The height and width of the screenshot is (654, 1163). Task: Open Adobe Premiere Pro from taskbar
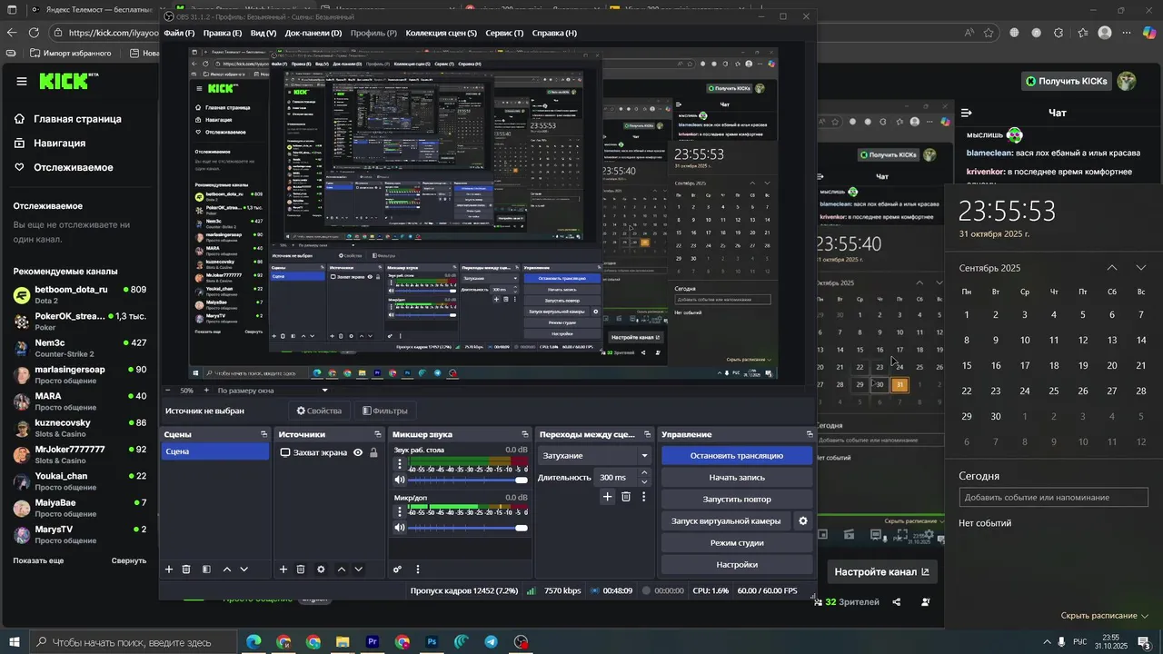[x=373, y=642]
